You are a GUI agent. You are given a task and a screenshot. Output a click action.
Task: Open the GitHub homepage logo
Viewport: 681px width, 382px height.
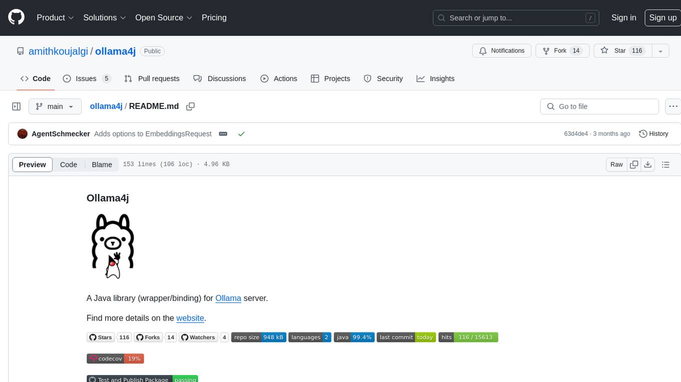point(17,17)
